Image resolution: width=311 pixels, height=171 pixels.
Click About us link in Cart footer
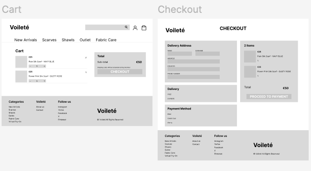[40, 107]
